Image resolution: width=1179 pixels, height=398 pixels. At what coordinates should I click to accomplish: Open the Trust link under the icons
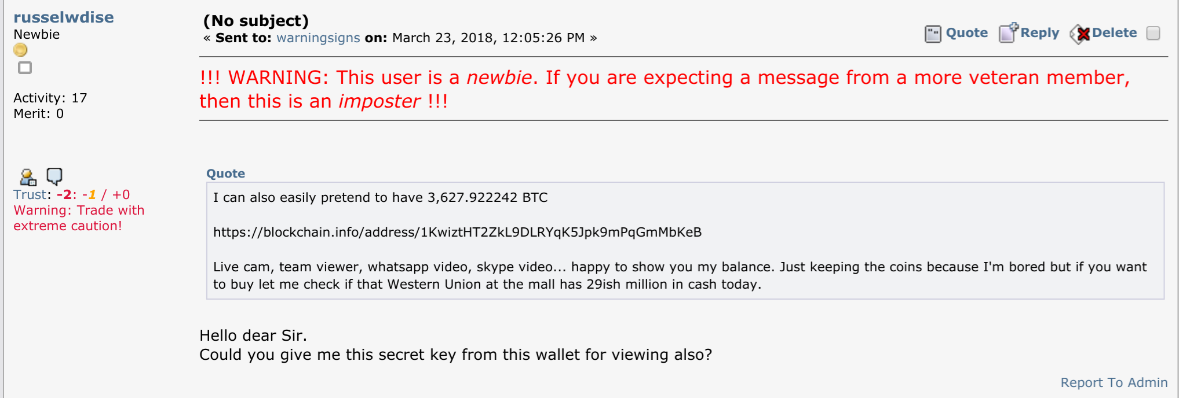point(30,194)
